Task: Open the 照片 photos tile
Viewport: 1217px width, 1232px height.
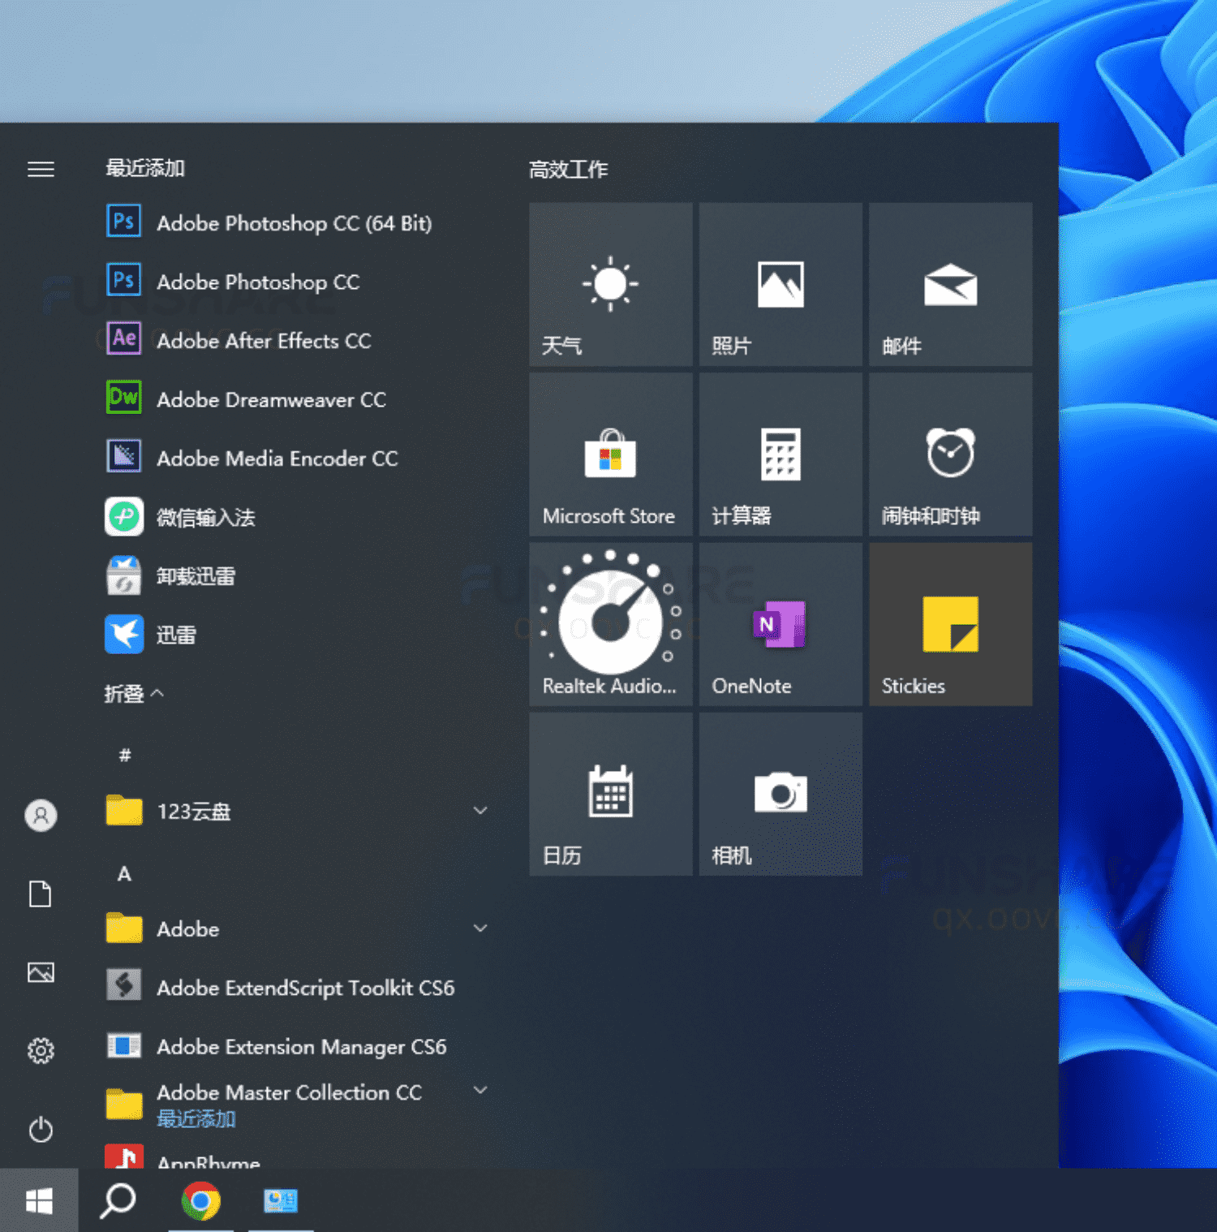Action: [x=781, y=284]
